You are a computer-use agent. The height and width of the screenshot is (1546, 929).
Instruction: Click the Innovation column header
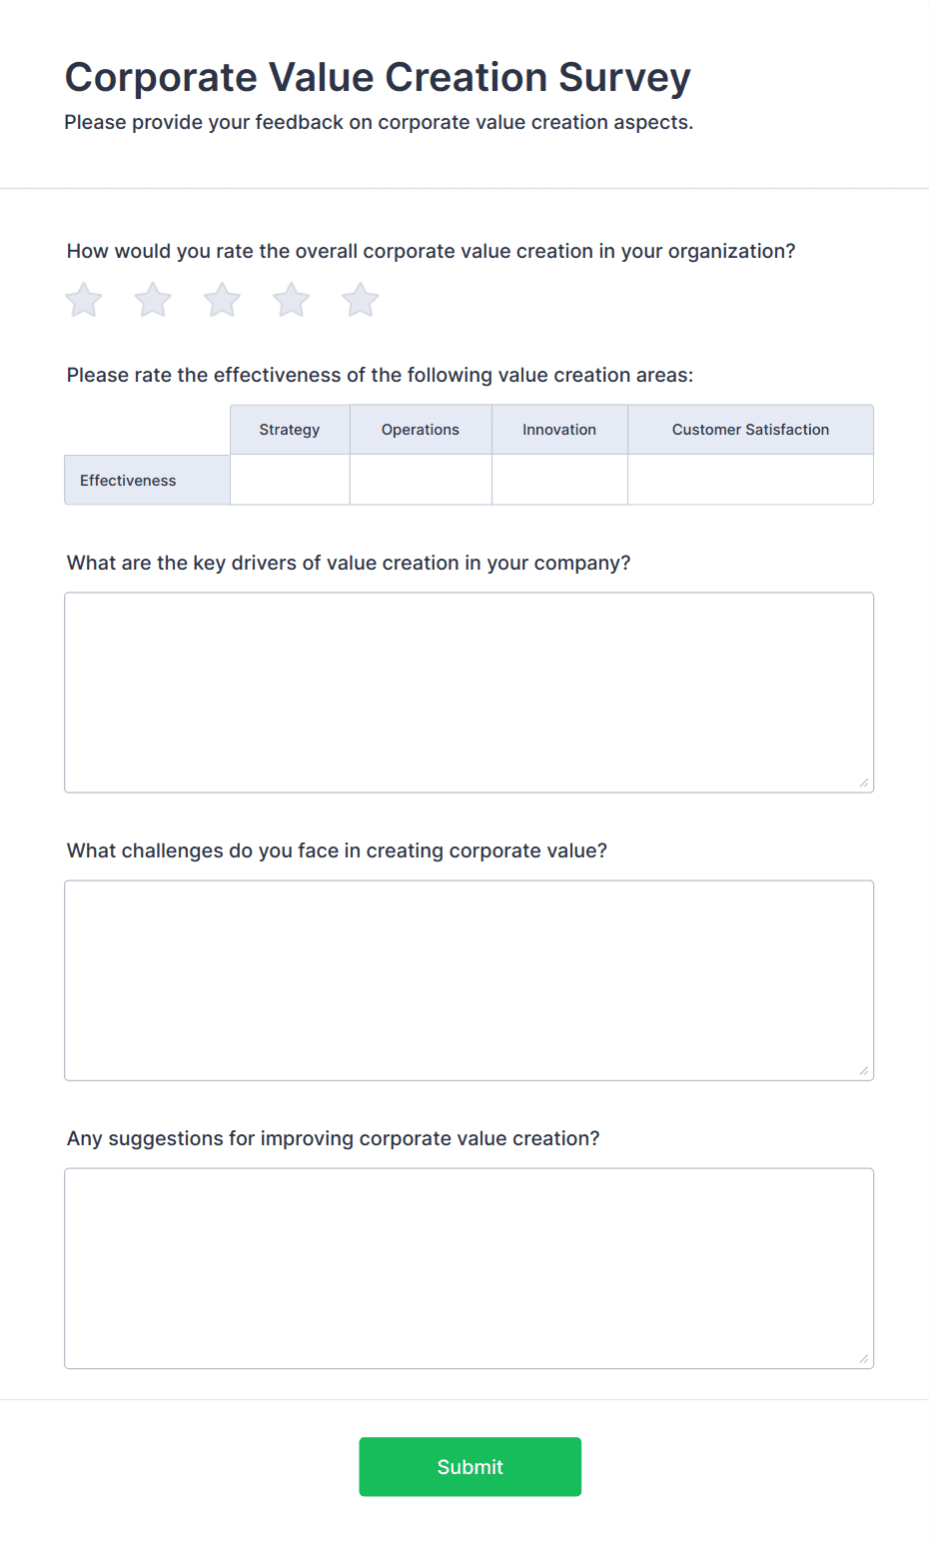click(558, 429)
